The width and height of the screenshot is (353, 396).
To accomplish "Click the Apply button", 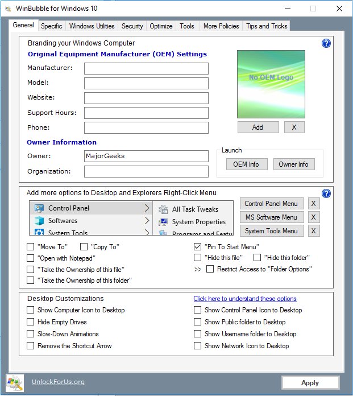I will click(310, 383).
